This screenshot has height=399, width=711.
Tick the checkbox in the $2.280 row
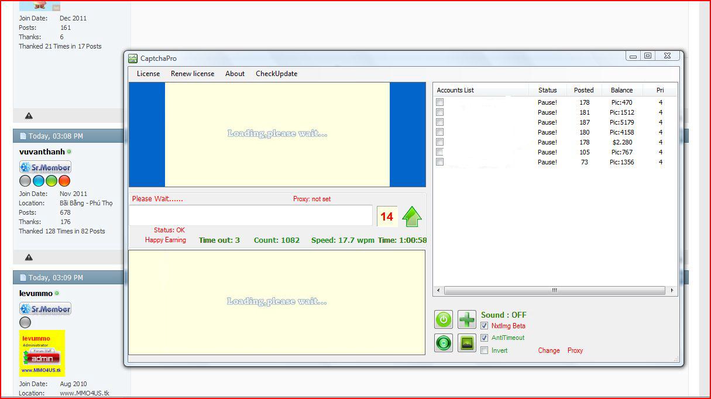click(x=439, y=142)
